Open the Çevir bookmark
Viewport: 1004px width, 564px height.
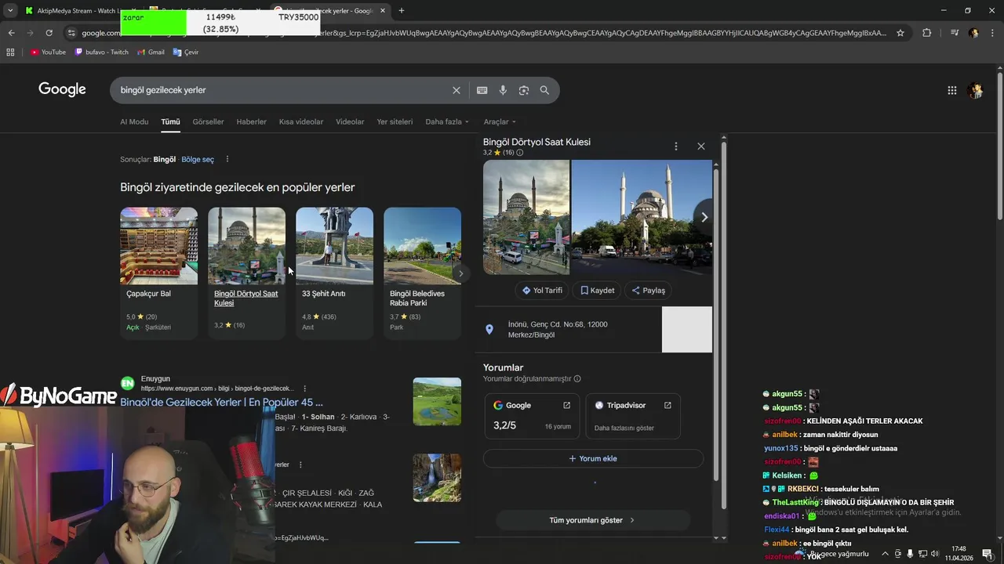point(186,52)
